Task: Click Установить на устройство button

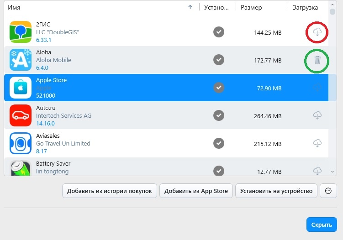Action: pyautogui.click(x=276, y=191)
